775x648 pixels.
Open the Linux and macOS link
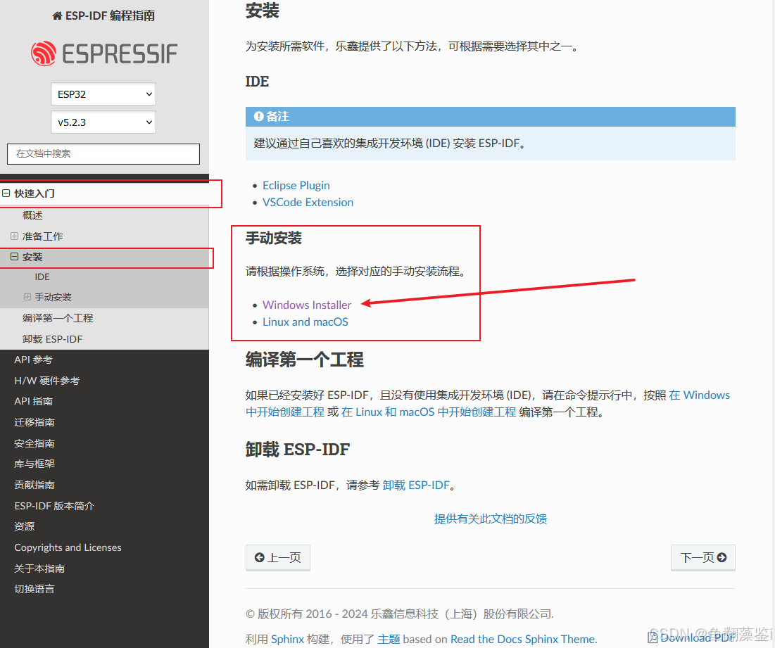pyautogui.click(x=305, y=322)
